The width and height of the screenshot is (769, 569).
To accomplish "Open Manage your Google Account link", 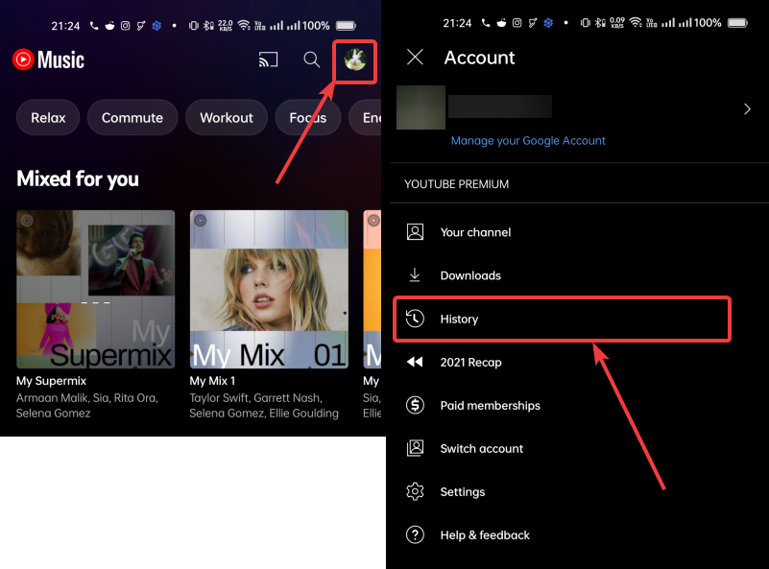I will click(x=528, y=141).
